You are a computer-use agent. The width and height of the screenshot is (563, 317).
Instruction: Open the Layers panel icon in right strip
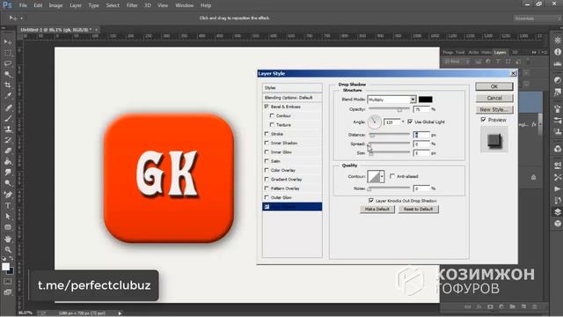tap(557, 212)
